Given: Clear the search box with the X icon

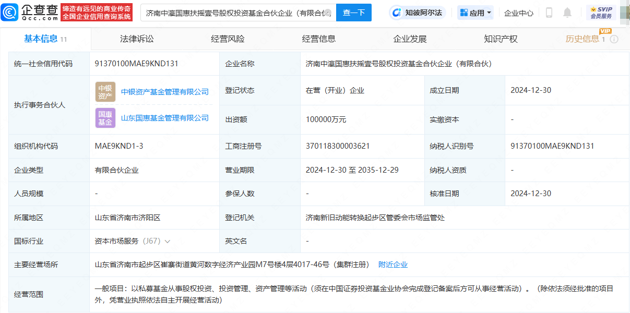Looking at the screenshot, I should (x=328, y=13).
